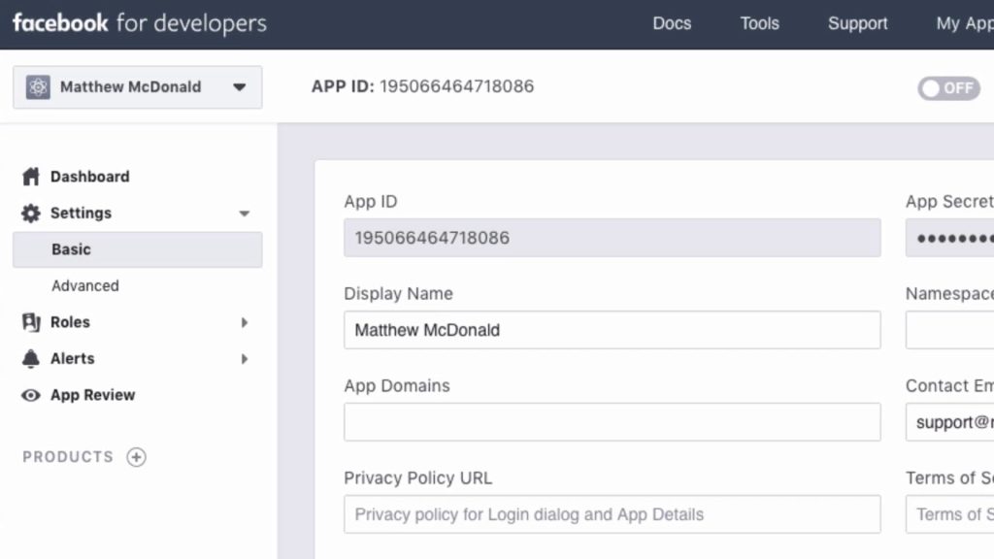Viewport: 994px width, 559px height.
Task: Open Settings label in sidebar
Action: 82,213
